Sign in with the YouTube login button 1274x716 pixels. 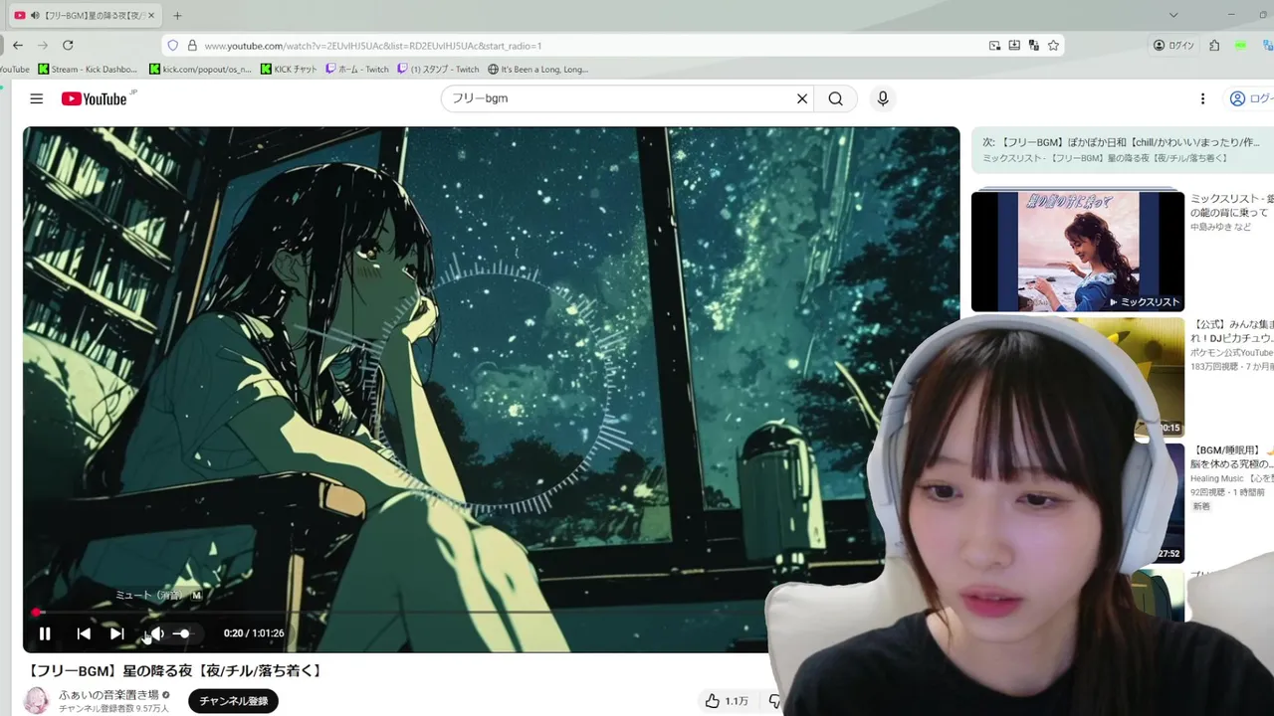click(1250, 98)
